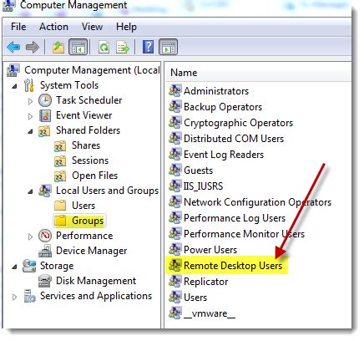Select the Remote Desktop Users group
364x341 pixels.
coord(233,265)
